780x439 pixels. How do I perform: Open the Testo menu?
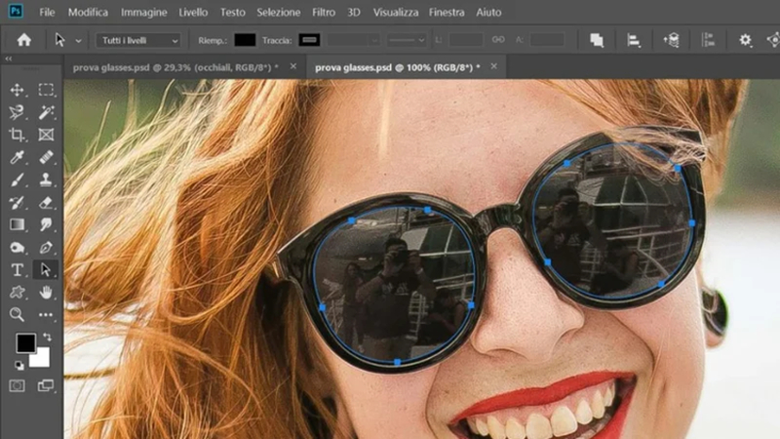pyautogui.click(x=233, y=13)
